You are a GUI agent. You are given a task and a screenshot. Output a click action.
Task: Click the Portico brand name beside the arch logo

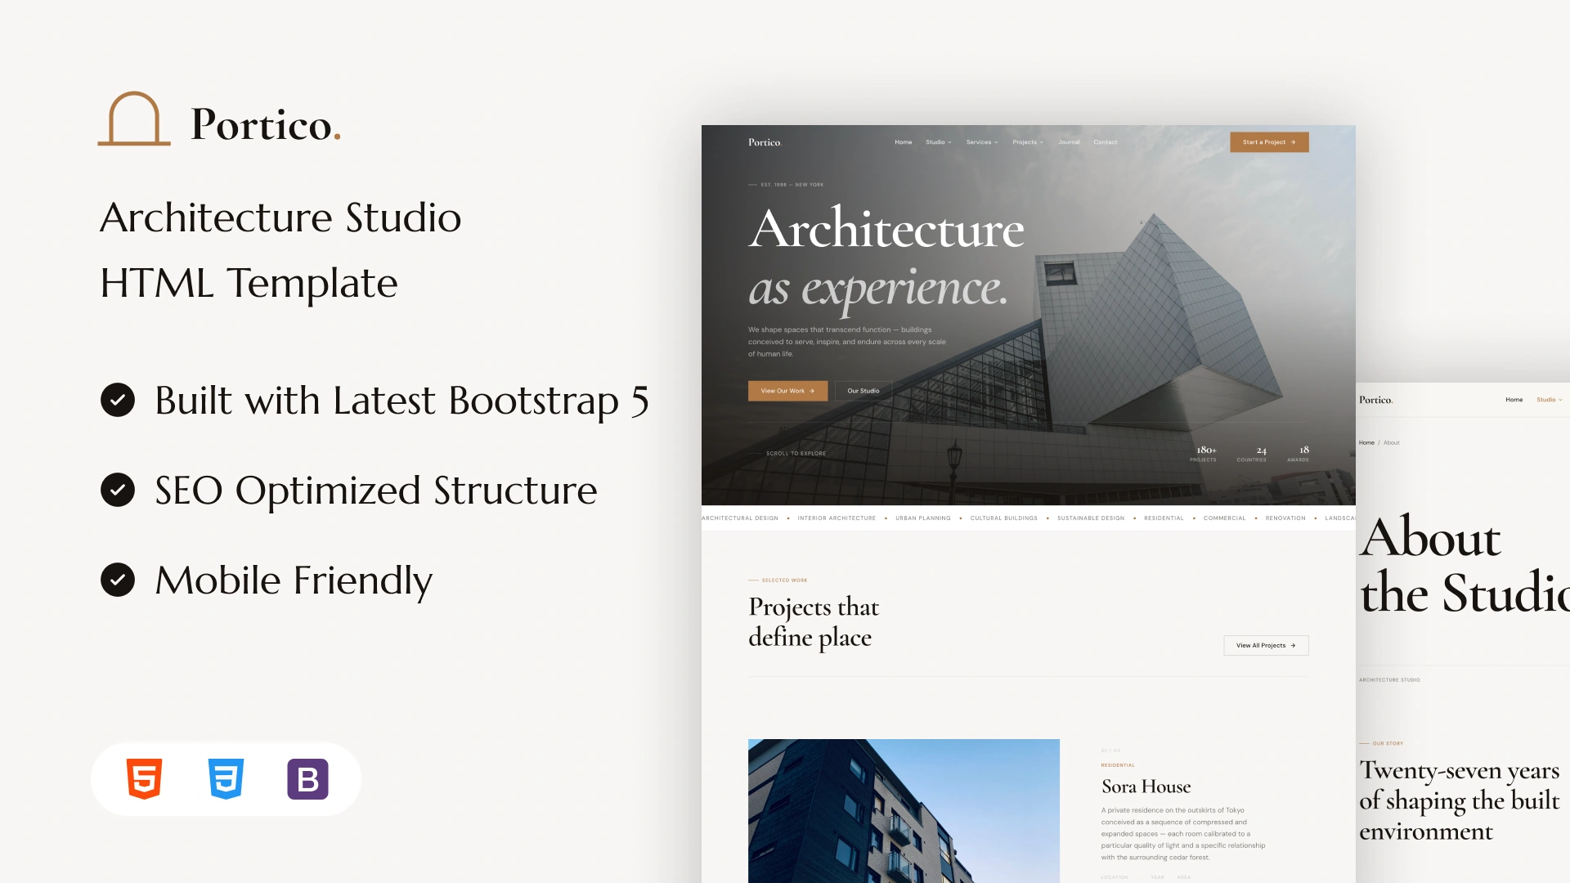point(266,125)
